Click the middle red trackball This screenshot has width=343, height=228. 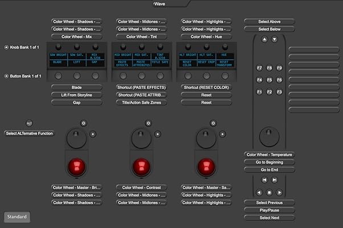[140, 167]
